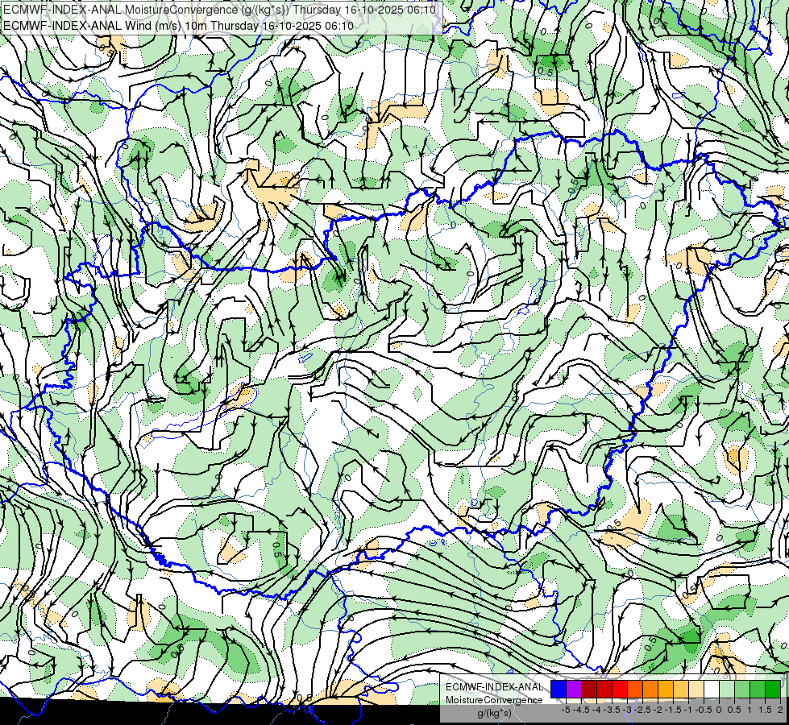Screen dimensions: 789x725
Task: Click the darkest green legend swatch
Action: [773, 689]
